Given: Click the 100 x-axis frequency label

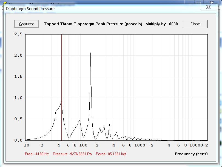Looking at the screenshot, I should point(83,145).
